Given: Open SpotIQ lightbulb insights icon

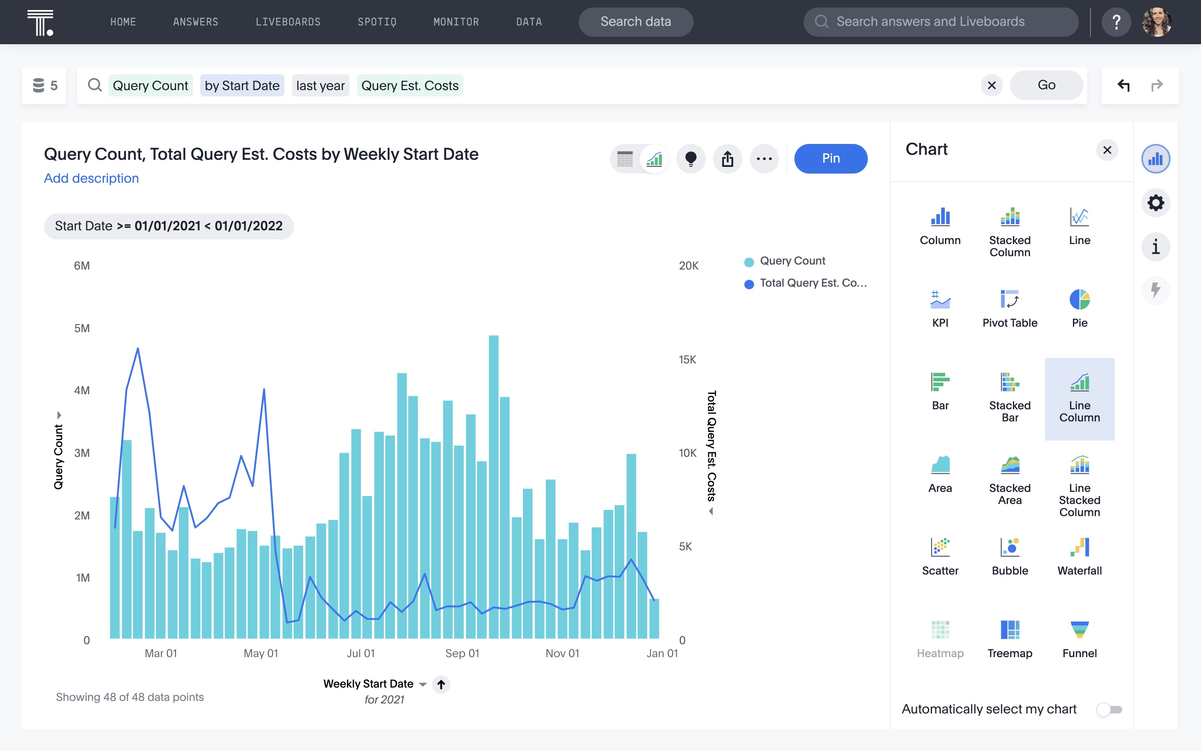Looking at the screenshot, I should [x=691, y=159].
